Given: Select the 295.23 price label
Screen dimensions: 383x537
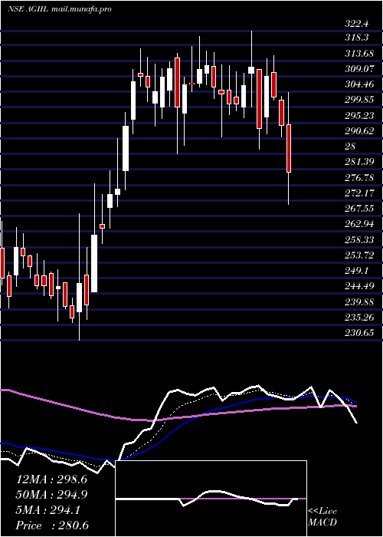Looking at the screenshot, I should (x=359, y=115).
